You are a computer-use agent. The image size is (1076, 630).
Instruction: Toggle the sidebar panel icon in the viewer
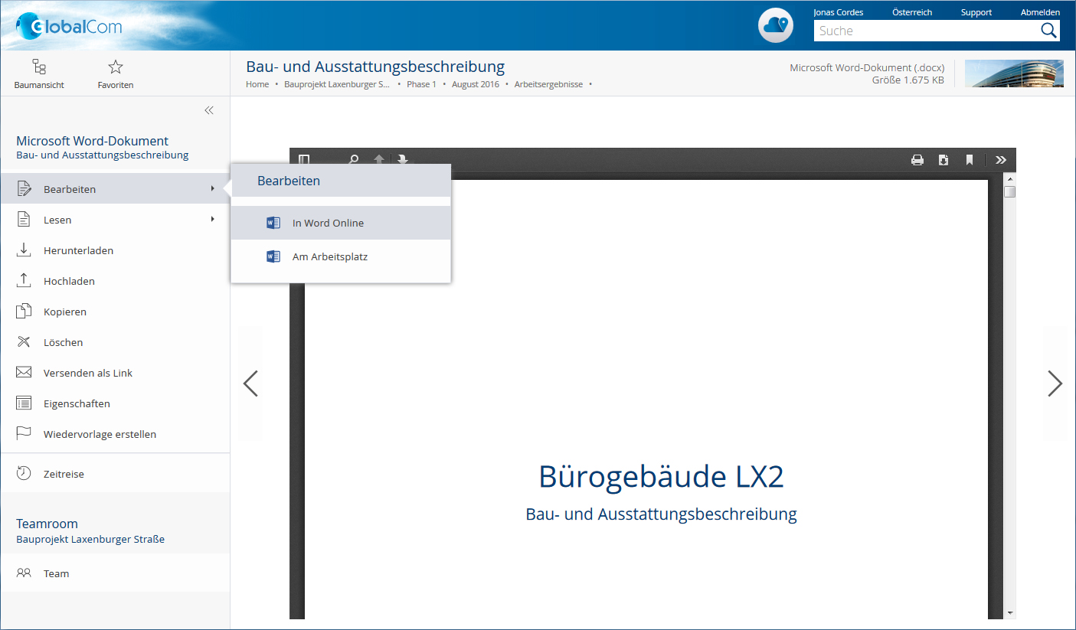(x=304, y=160)
